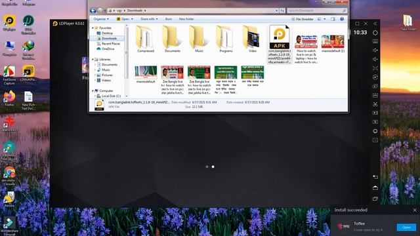This screenshot has width=420, height=236.
Task: Expand the change view options arrow
Action: coord(324,19)
